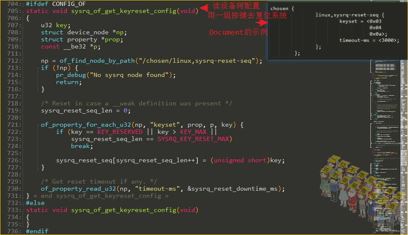The image size is (408, 235).
Task: Click the vertical scrollbar at the right edge
Action: click(404, 147)
